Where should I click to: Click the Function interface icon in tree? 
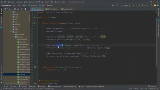tap(18, 74)
